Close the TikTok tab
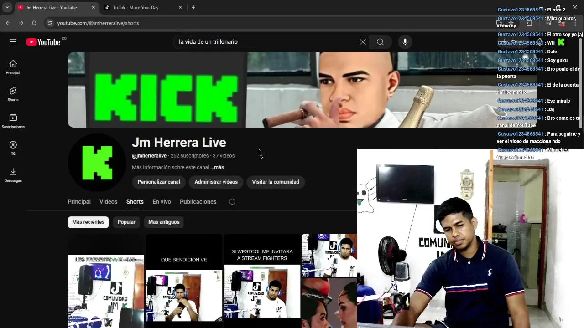Screen dimensions: 584x328 pyautogui.click(x=180, y=7)
